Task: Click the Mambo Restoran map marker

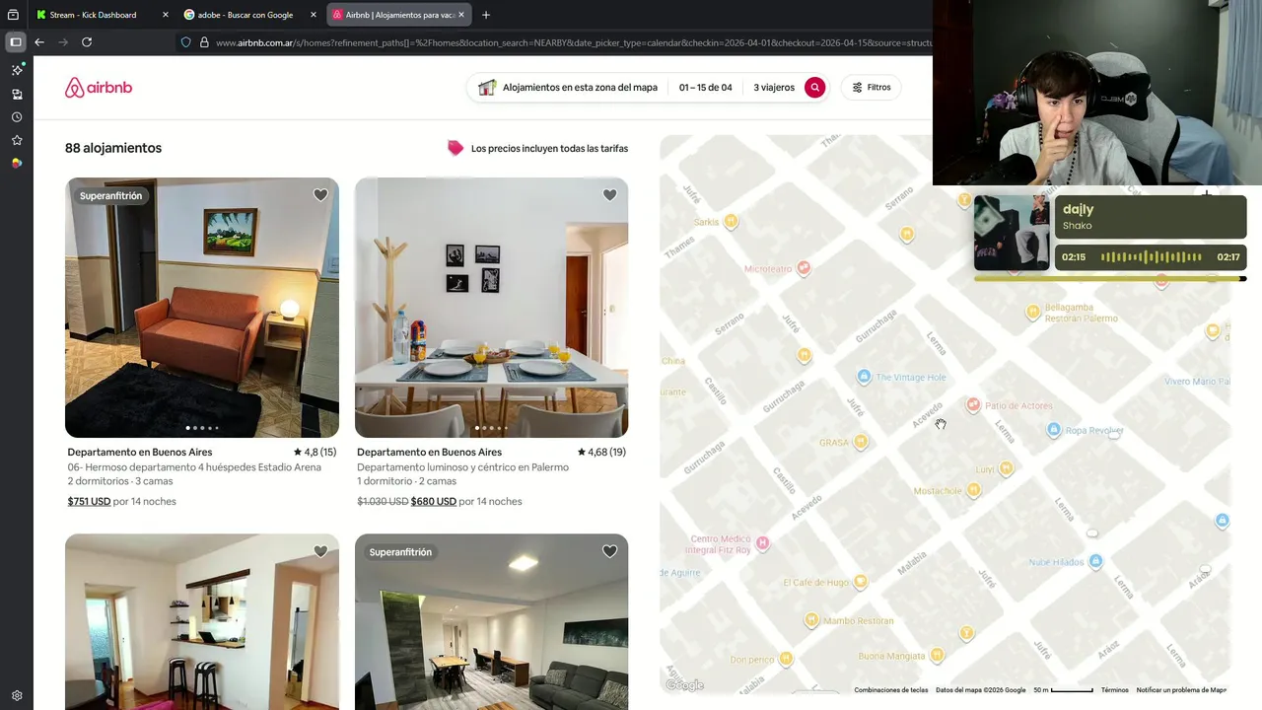Action: (811, 619)
